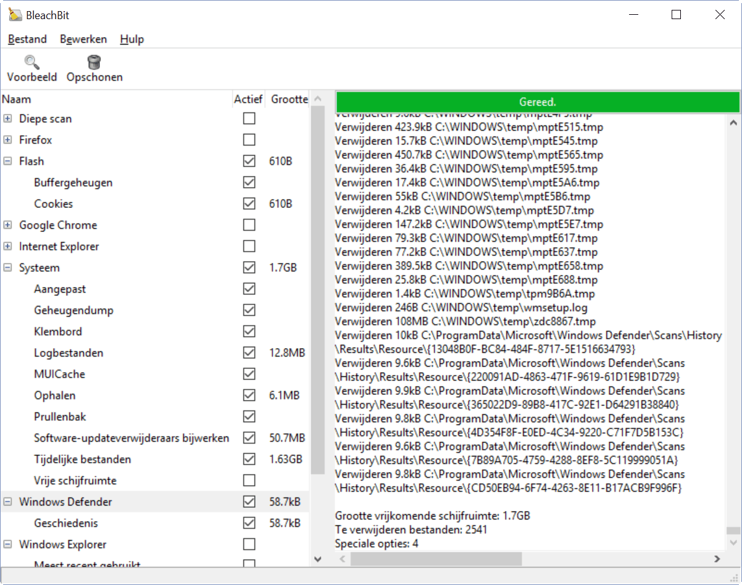Click the Actief column header
Screen dimensions: 742x585
tap(248, 99)
